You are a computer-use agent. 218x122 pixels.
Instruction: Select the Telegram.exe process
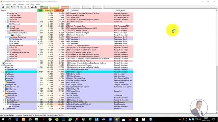coord(12,85)
